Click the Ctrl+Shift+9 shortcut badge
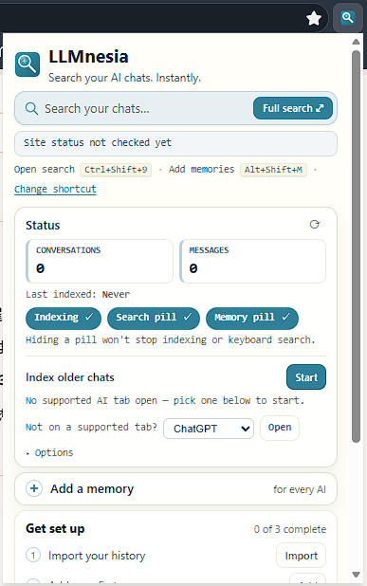Image resolution: width=367 pixels, height=586 pixels. coord(116,170)
